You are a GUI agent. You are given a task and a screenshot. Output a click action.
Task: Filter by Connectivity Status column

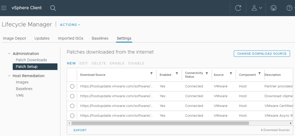(x=207, y=74)
